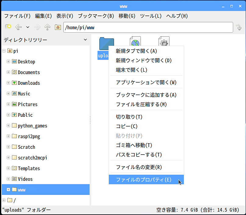Expand the / filesystem root node
Screen dimensions: 246x215
pyautogui.click(x=4, y=200)
